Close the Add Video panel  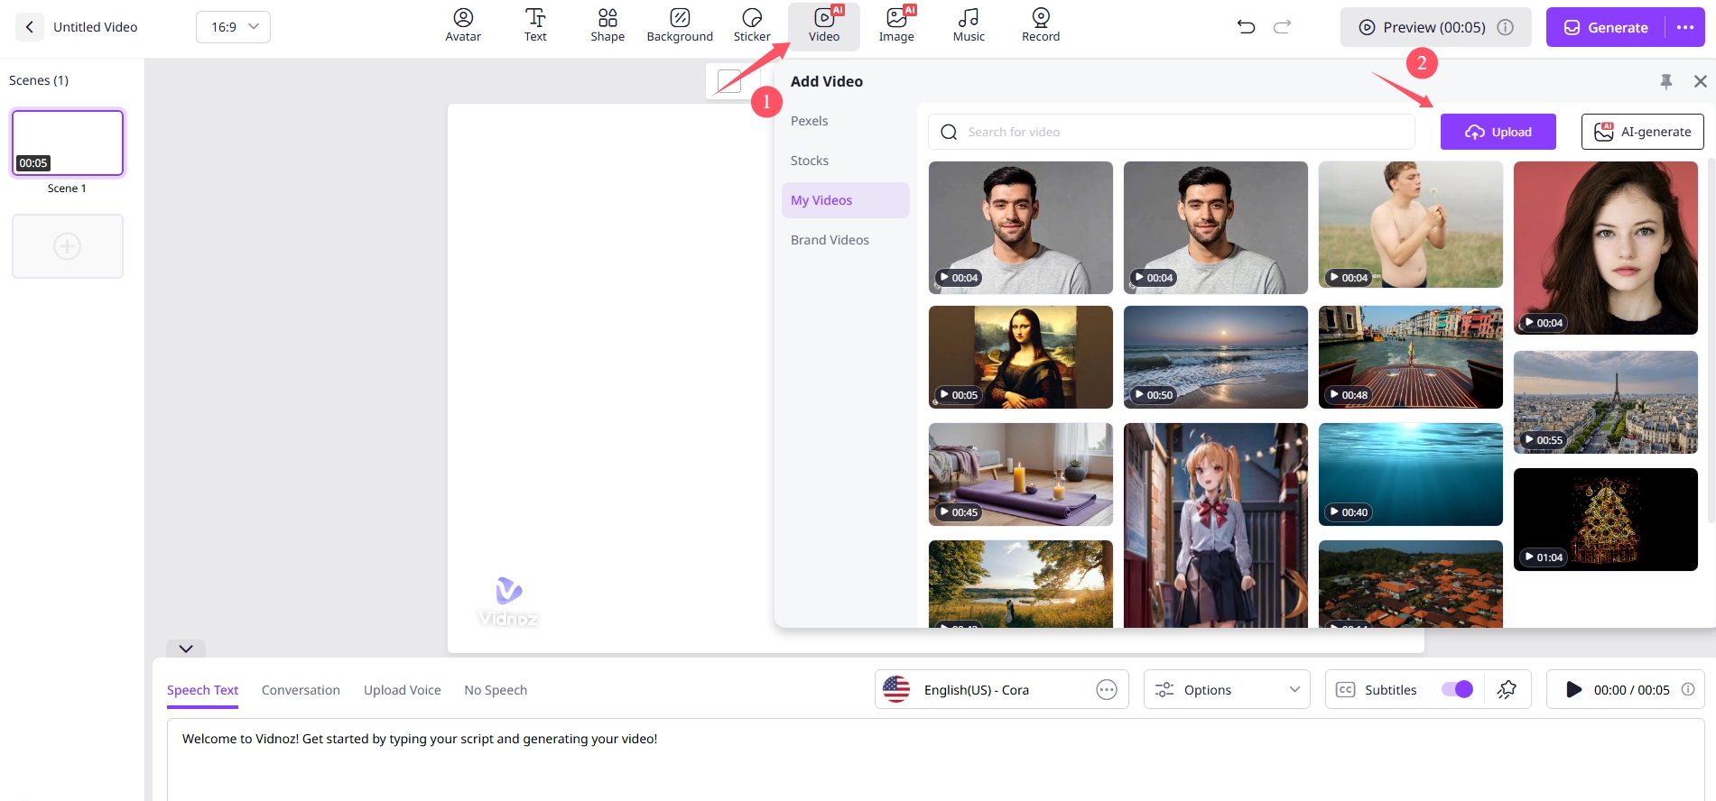[1701, 81]
